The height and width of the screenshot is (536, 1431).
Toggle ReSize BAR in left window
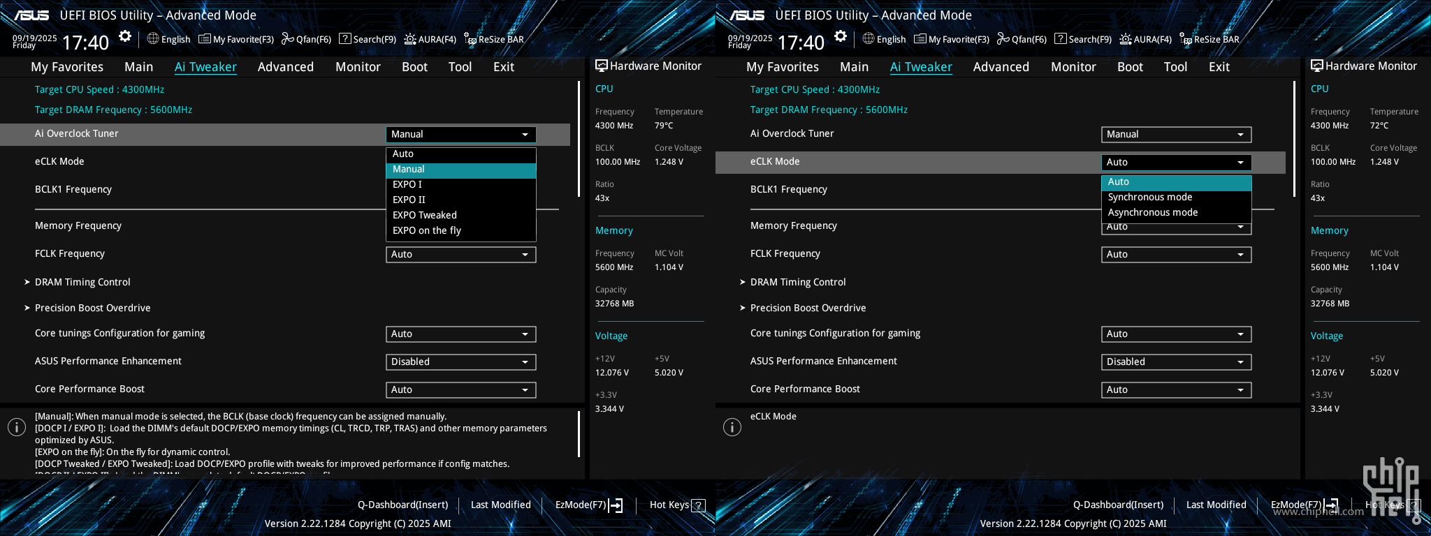[x=494, y=39]
